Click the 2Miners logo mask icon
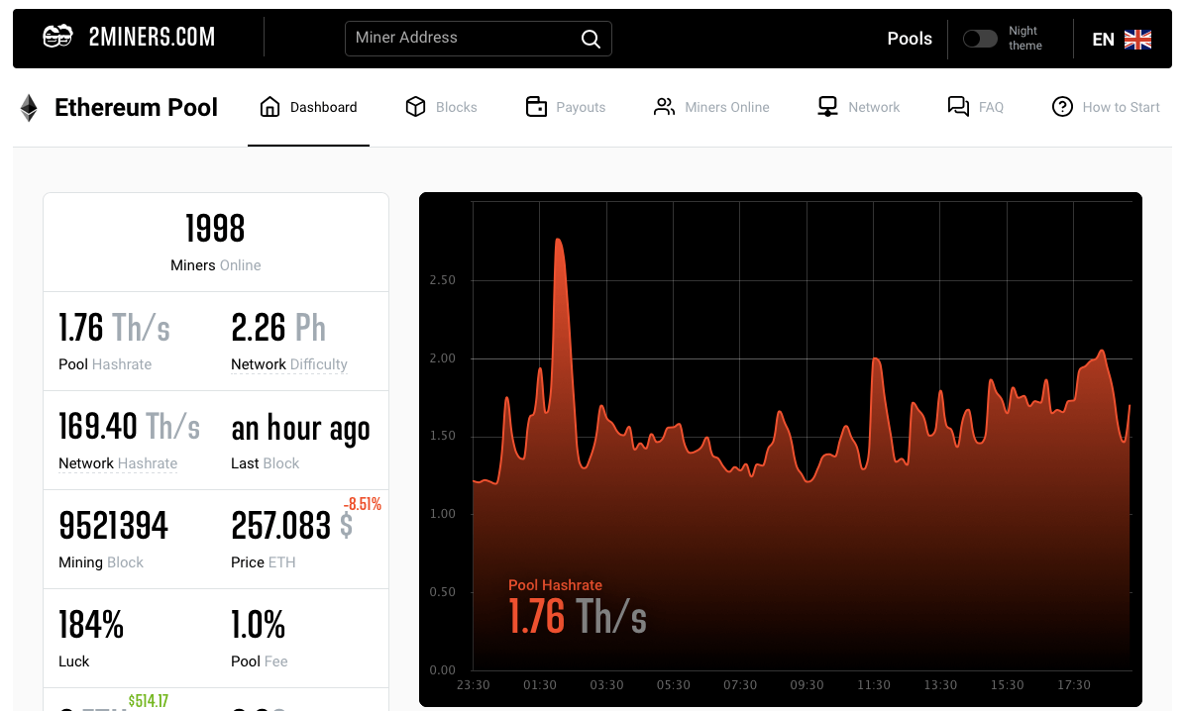The height and width of the screenshot is (711, 1184). pos(57,38)
